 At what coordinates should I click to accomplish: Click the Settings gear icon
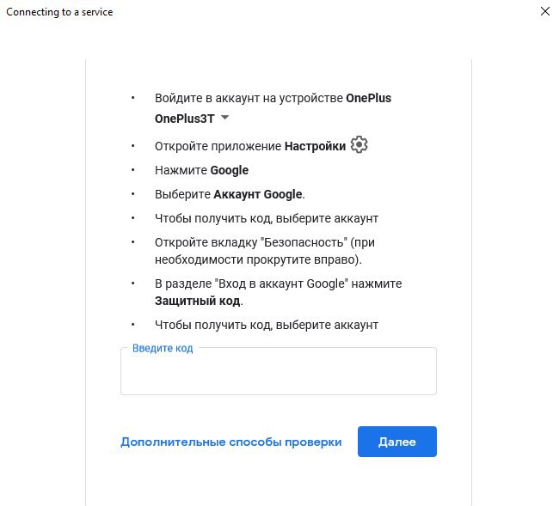359,145
